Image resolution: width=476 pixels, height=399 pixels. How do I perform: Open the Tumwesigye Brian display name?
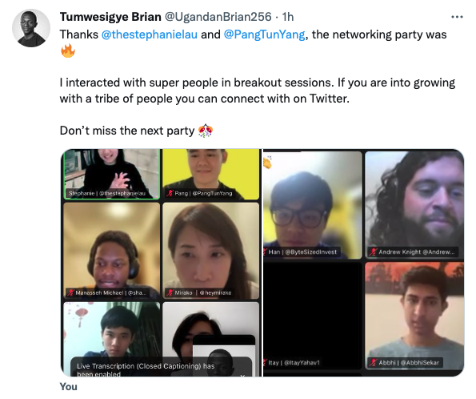110,17
